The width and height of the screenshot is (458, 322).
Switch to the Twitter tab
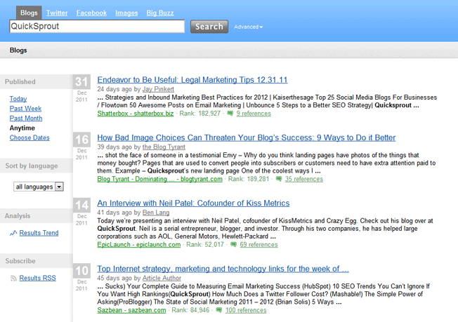click(x=57, y=13)
